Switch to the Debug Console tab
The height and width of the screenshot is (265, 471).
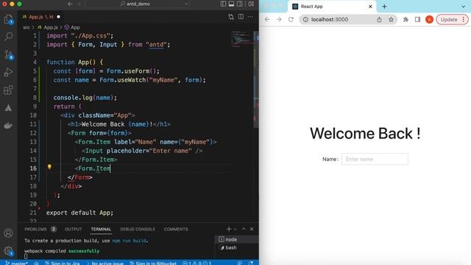coord(138,229)
